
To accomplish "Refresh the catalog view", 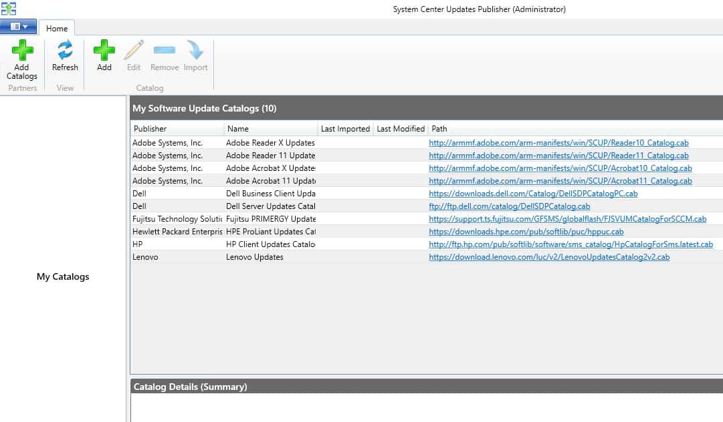I will [65, 55].
